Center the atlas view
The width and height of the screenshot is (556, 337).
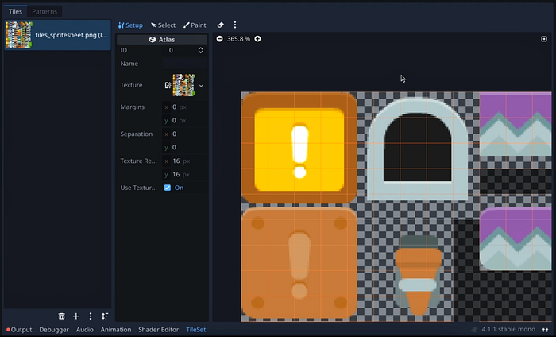[x=544, y=39]
